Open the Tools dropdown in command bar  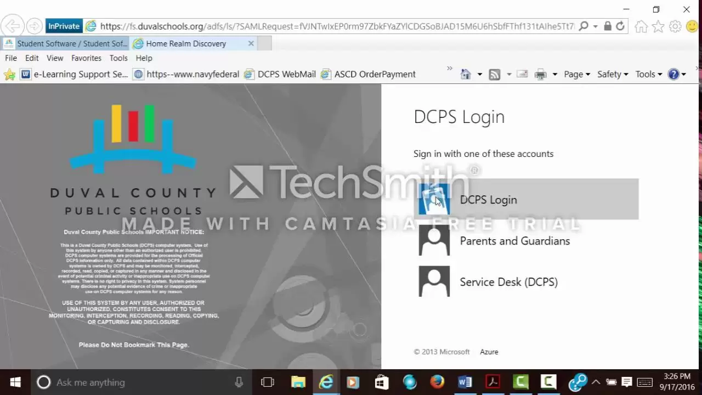pos(649,75)
